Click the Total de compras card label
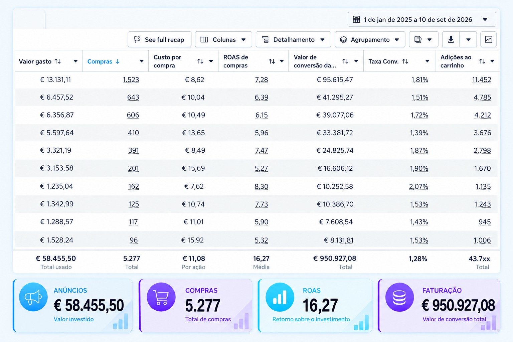The width and height of the screenshot is (513, 342). (x=208, y=319)
